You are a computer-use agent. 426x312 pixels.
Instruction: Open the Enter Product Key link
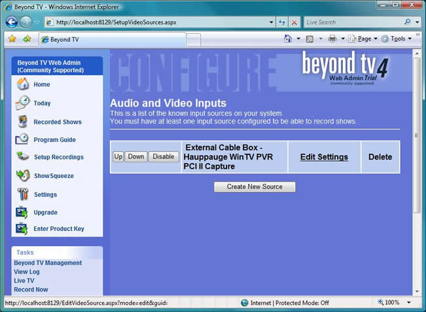coord(59,229)
